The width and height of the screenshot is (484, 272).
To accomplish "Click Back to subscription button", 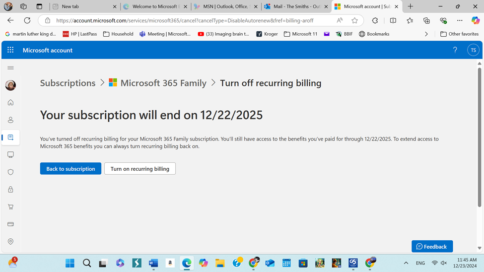I will pos(70,169).
